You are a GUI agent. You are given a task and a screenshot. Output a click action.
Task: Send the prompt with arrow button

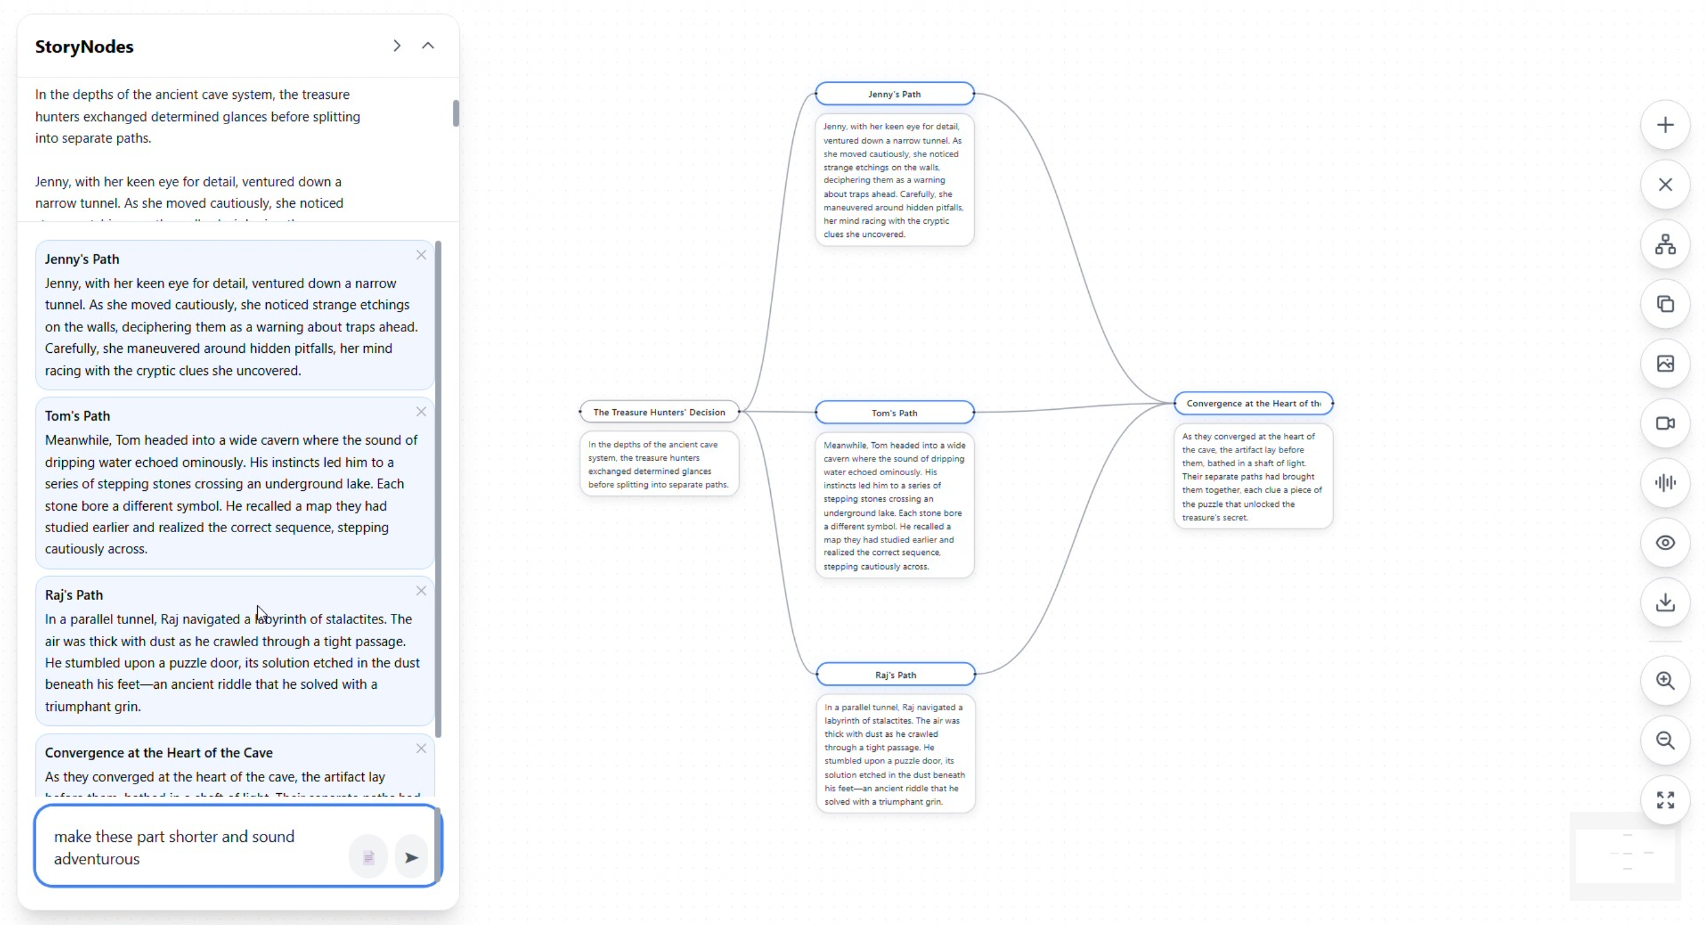tap(411, 857)
